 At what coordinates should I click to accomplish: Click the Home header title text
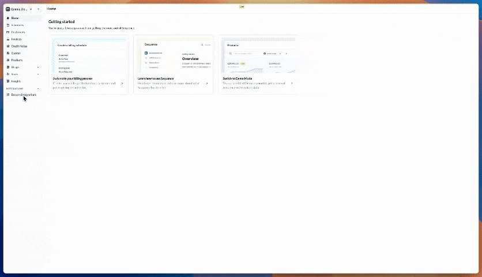[51, 9]
